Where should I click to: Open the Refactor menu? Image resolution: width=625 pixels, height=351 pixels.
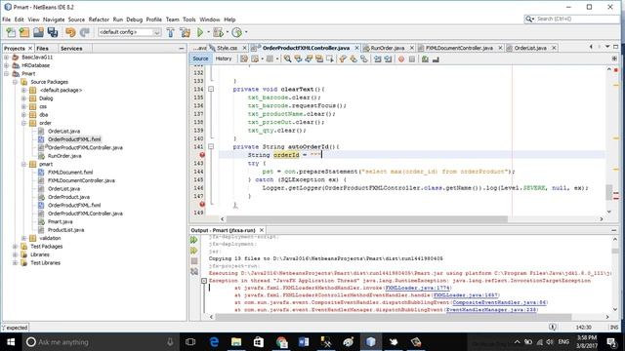pos(99,19)
